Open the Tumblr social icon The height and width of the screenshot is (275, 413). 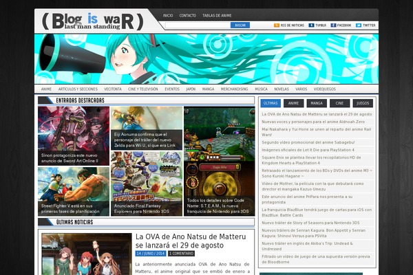pyautogui.click(x=311, y=25)
